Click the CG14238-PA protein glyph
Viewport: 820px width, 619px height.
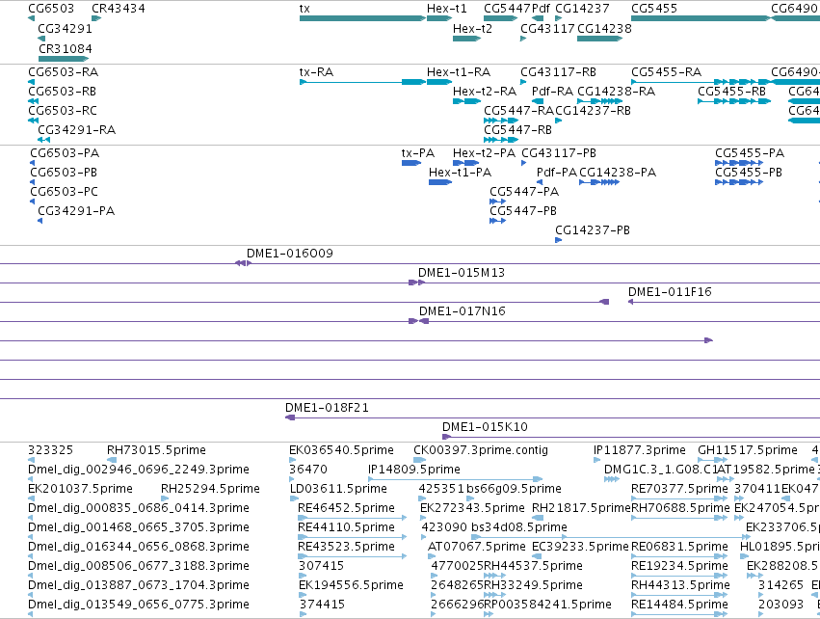[x=599, y=182]
